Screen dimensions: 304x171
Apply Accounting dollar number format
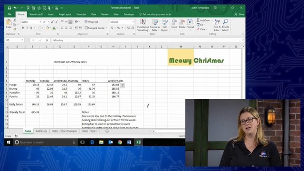click(112, 28)
